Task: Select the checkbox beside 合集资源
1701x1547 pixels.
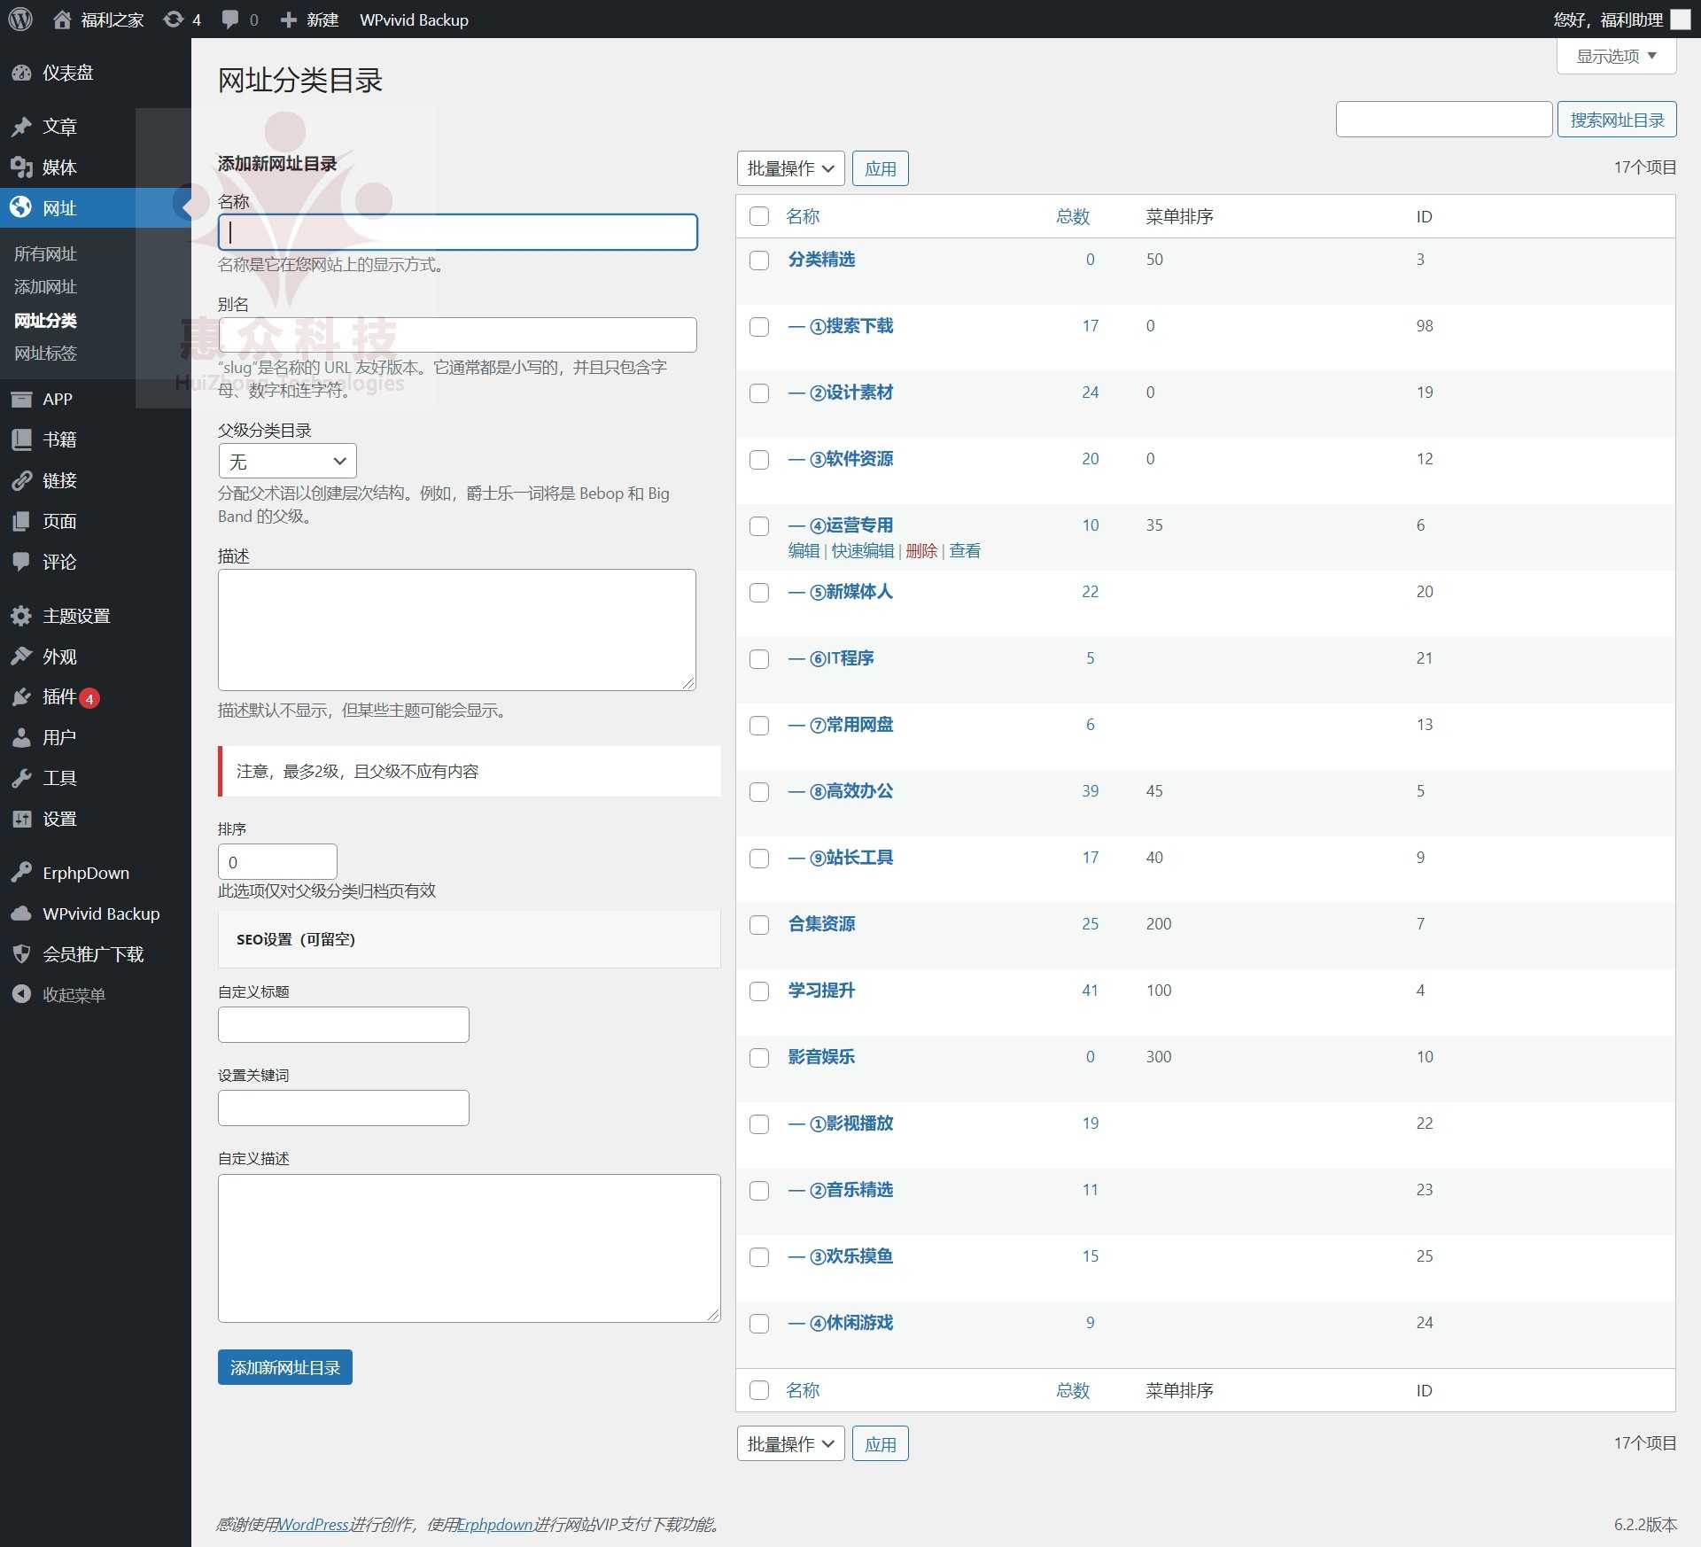Action: pos(759,925)
